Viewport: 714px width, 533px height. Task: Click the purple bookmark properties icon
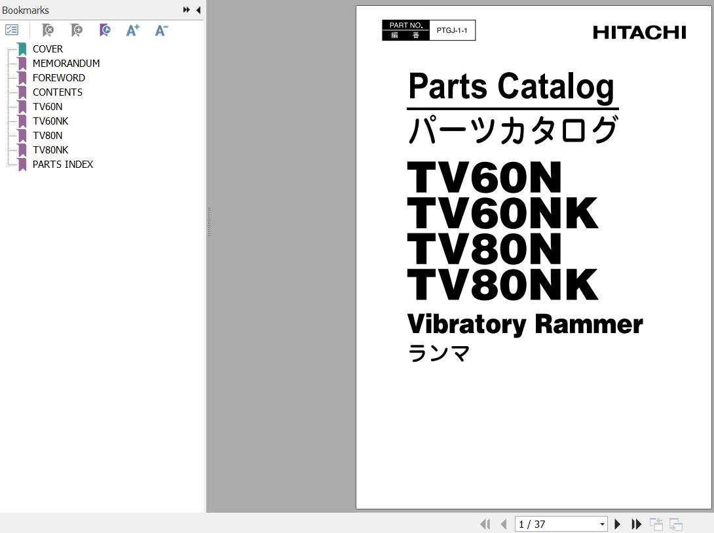(x=105, y=31)
